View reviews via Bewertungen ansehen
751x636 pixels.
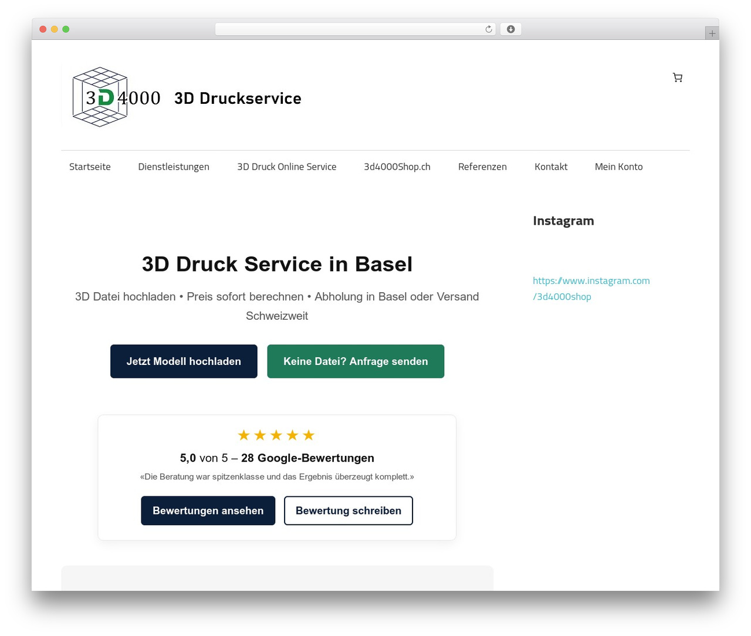point(208,510)
